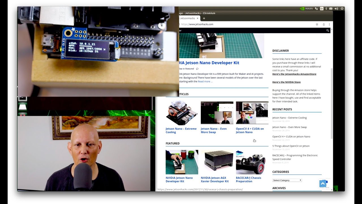The height and width of the screenshot is (204, 362).
Task: Bookmark this page with the star icon
Action: (x=317, y=24)
